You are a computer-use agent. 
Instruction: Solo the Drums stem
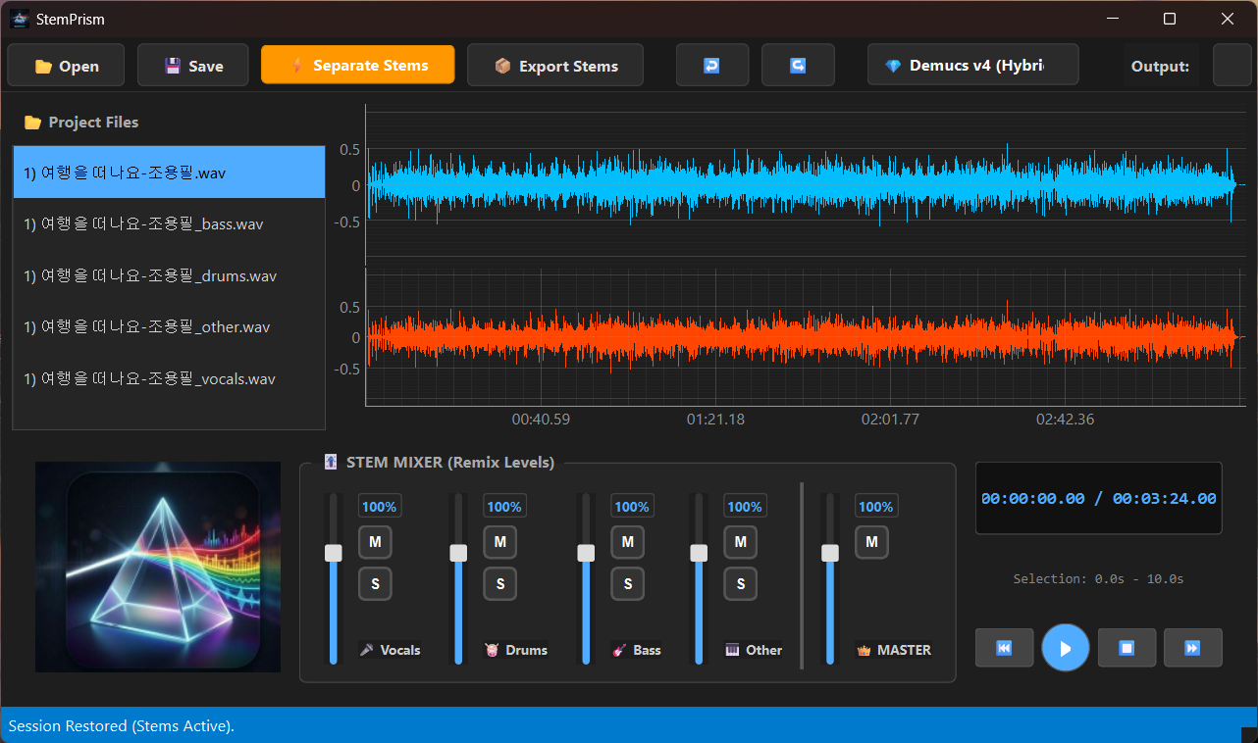click(499, 583)
